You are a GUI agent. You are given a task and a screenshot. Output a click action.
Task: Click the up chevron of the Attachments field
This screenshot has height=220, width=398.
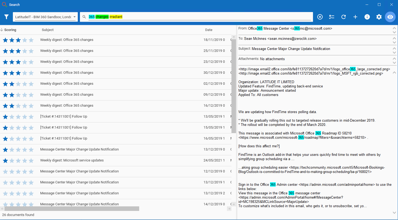(394, 58)
